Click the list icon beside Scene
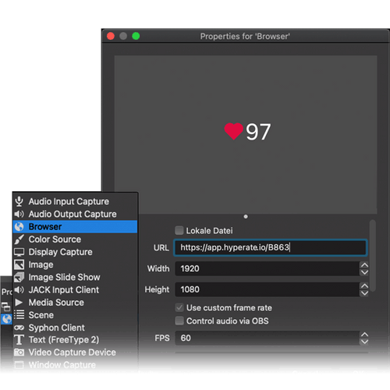This screenshot has width=390, height=390. (x=19, y=315)
